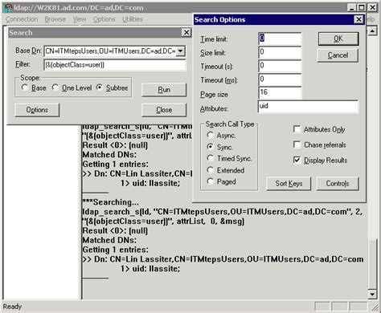381x313 pixels.
Task: Click the Page size field
Action: pyautogui.click(x=280, y=93)
